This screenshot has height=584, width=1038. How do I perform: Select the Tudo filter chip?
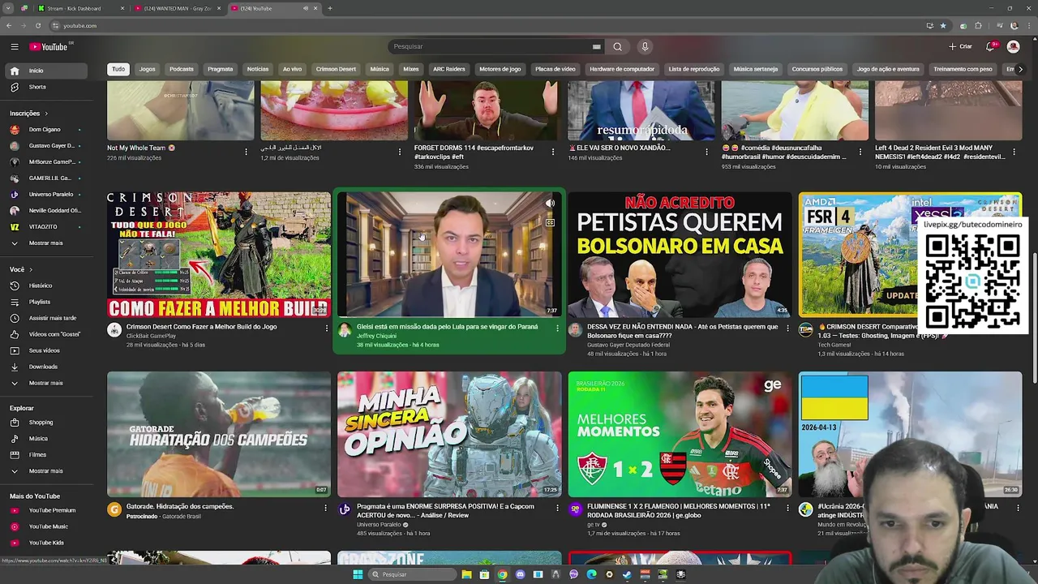[x=118, y=69]
